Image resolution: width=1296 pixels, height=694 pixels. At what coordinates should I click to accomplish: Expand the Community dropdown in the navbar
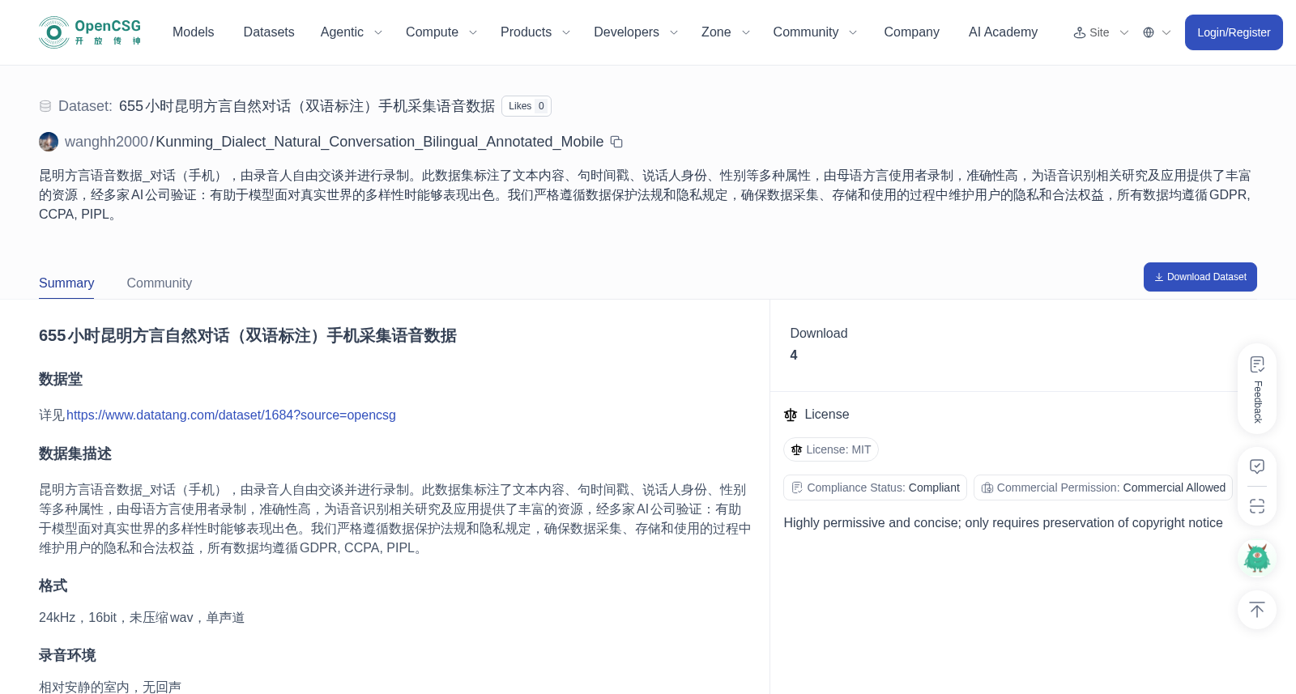click(815, 32)
